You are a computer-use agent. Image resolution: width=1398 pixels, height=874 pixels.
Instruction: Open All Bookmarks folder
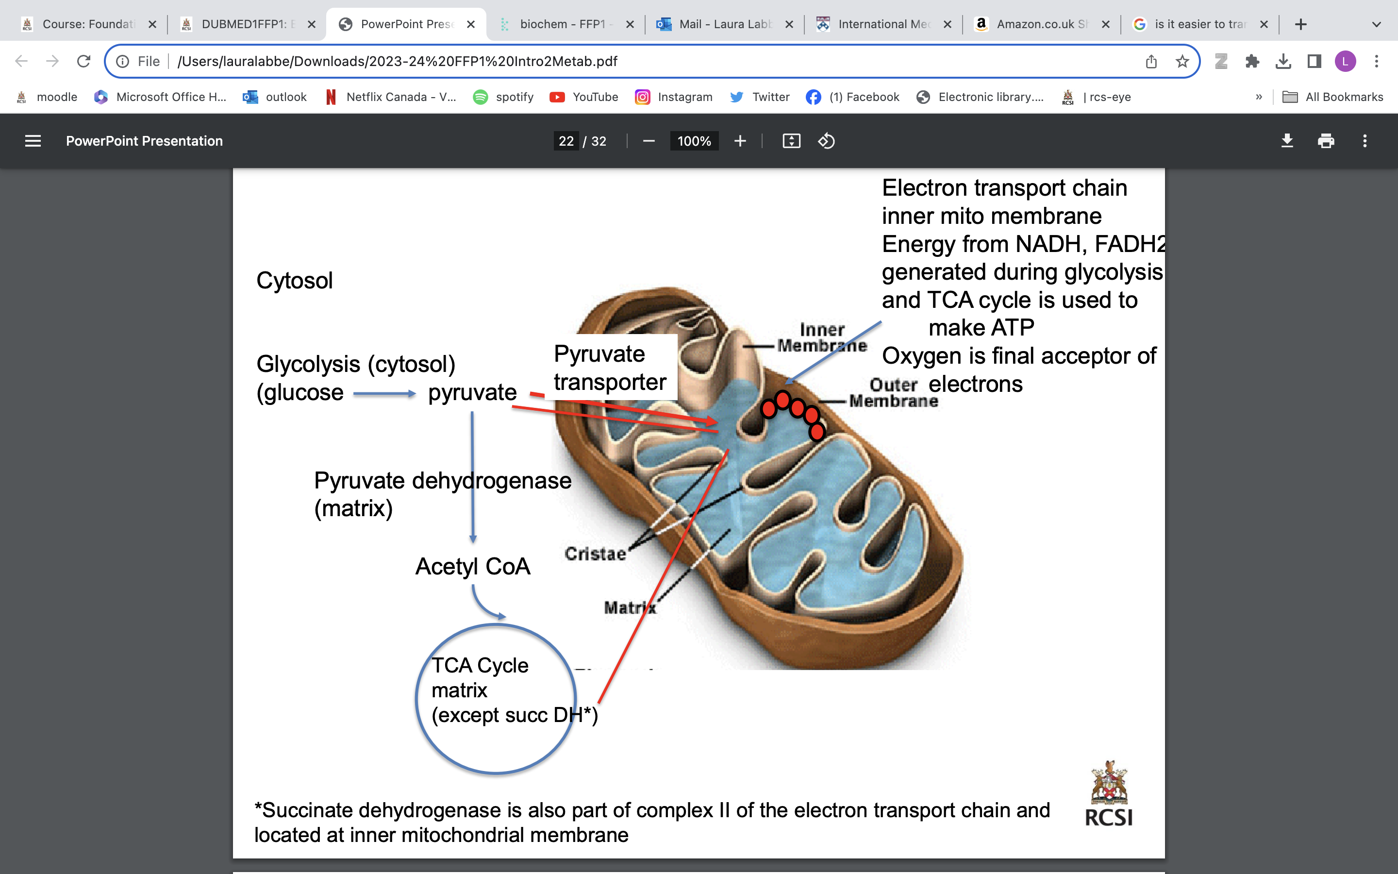point(1333,97)
